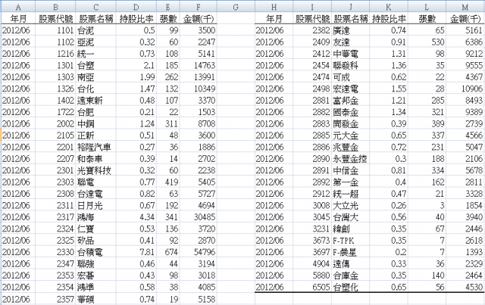Click the 統一超 stock name cell
The height and width of the screenshot is (305, 485).
(x=350, y=194)
